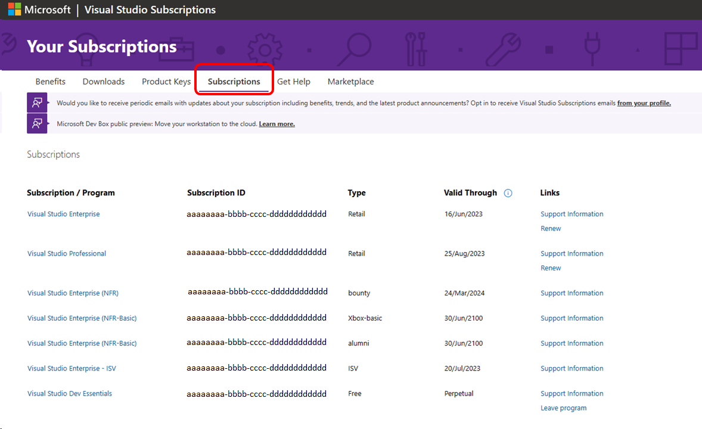Click the Microsoft wordmark in header
Image resolution: width=702 pixels, height=429 pixels.
coord(48,10)
